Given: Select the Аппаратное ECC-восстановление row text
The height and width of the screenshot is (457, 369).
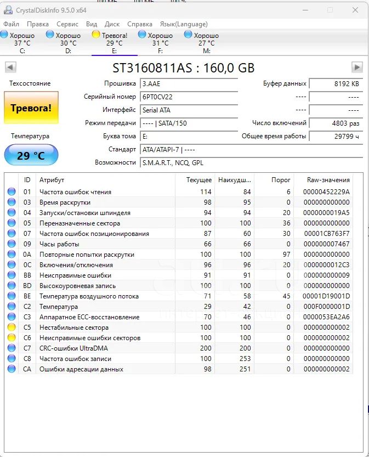Looking at the screenshot, I should pos(89,317).
